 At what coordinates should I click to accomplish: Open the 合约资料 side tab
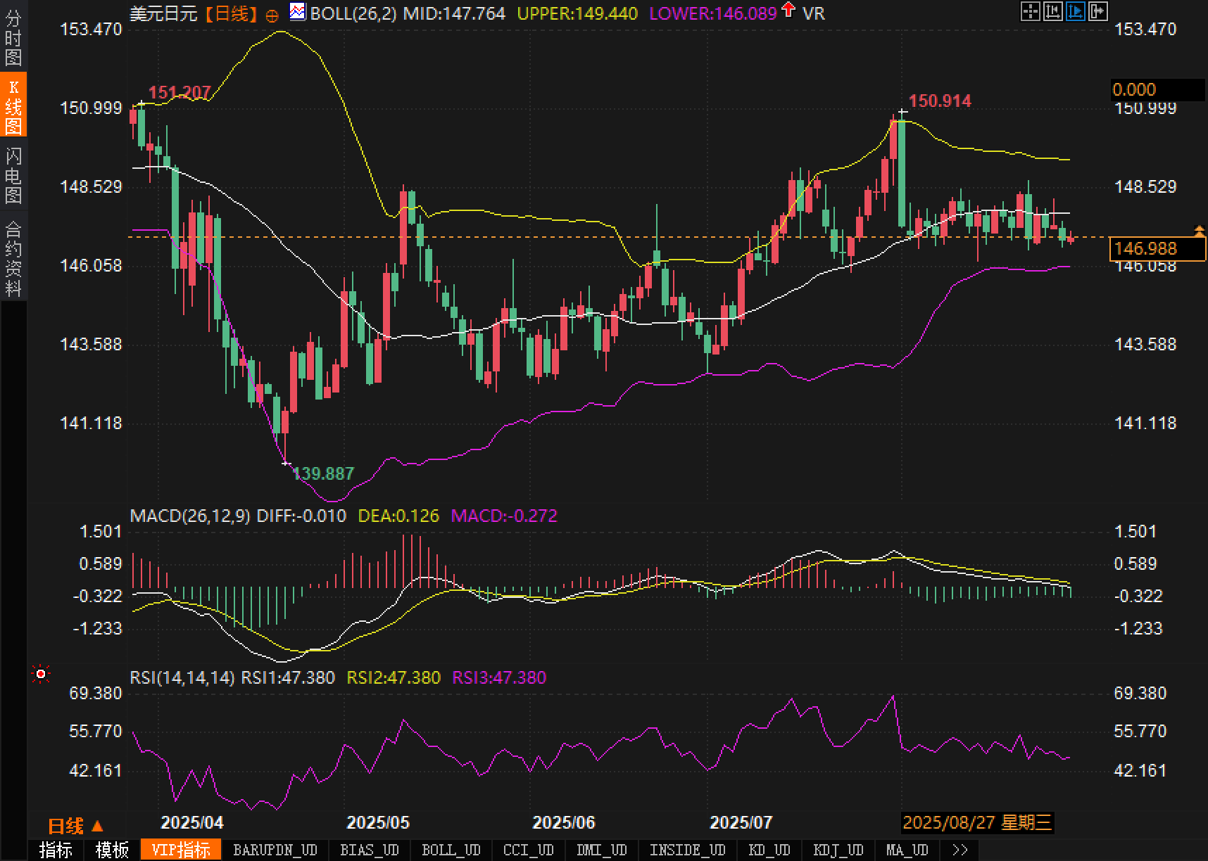point(13,257)
